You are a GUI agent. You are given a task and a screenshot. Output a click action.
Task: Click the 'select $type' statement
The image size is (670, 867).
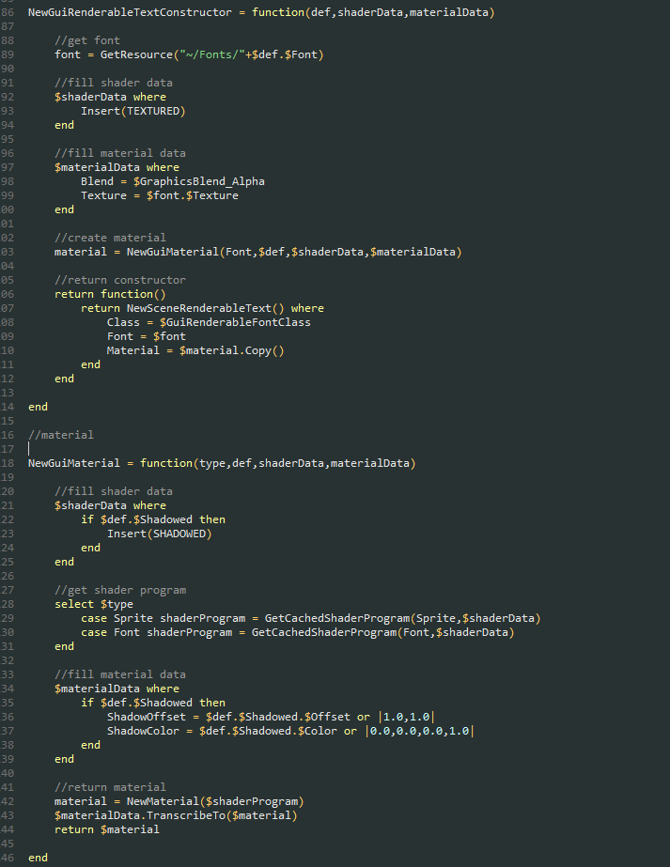tap(94, 604)
